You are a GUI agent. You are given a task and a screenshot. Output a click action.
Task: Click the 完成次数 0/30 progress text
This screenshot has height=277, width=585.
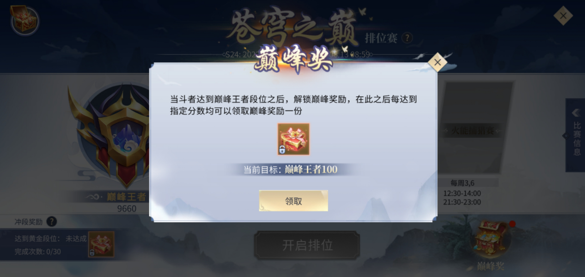(37, 252)
